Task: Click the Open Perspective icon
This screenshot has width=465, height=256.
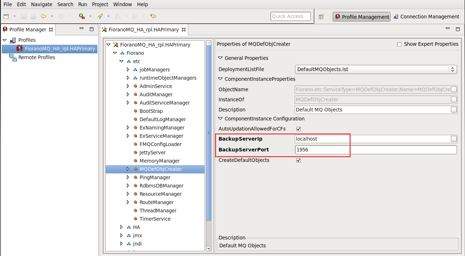Action: point(321,17)
